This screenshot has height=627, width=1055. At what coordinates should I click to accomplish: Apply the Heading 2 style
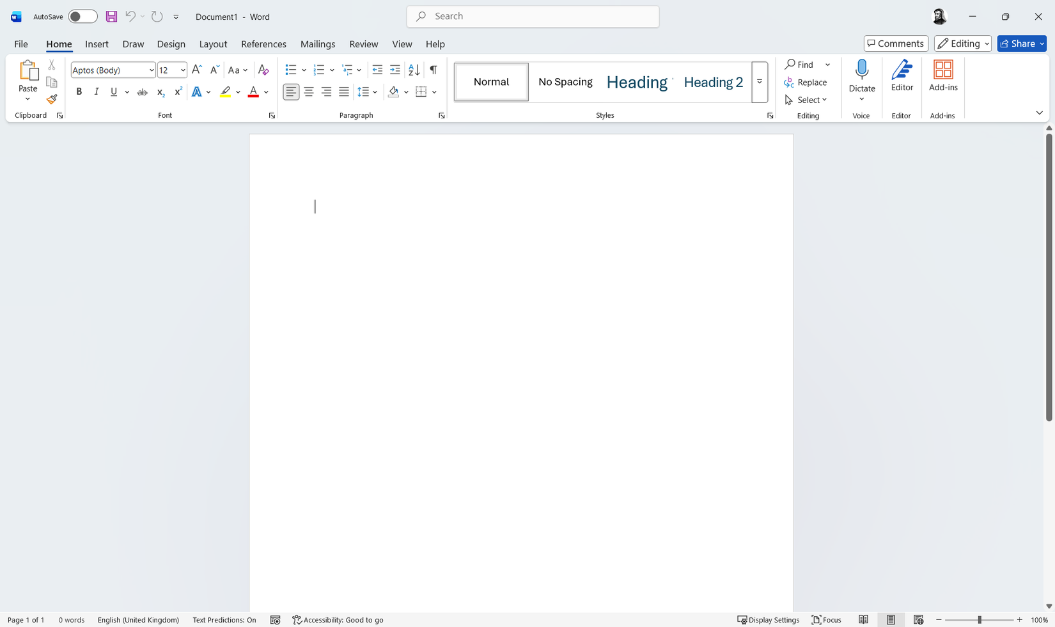[x=713, y=82]
